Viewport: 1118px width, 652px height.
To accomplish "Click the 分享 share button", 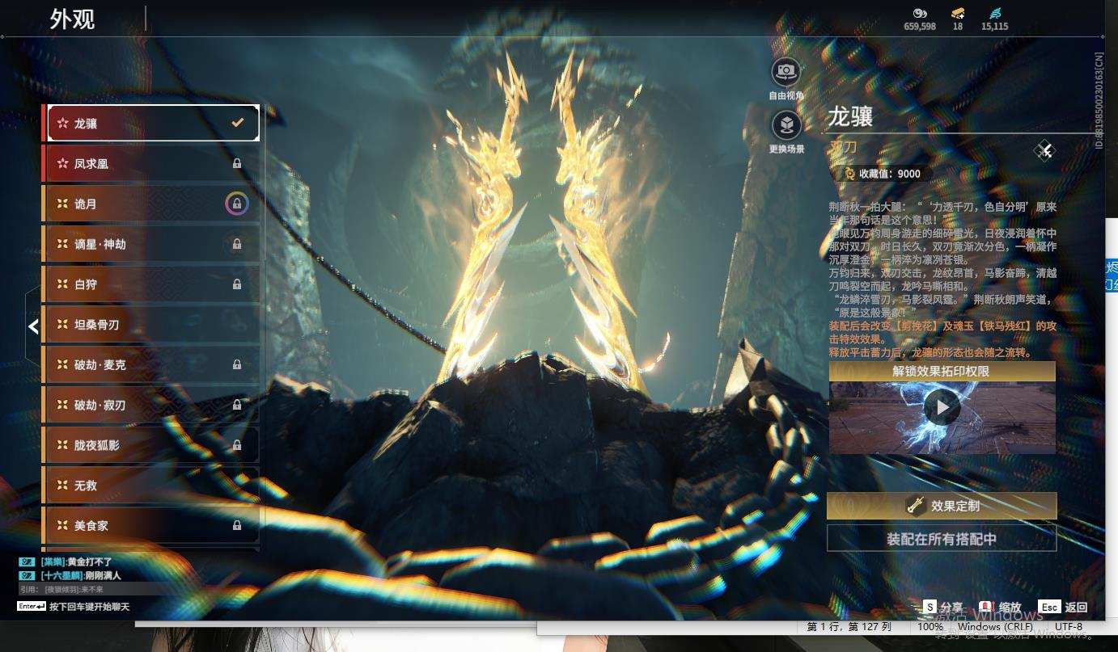I will 943,607.
